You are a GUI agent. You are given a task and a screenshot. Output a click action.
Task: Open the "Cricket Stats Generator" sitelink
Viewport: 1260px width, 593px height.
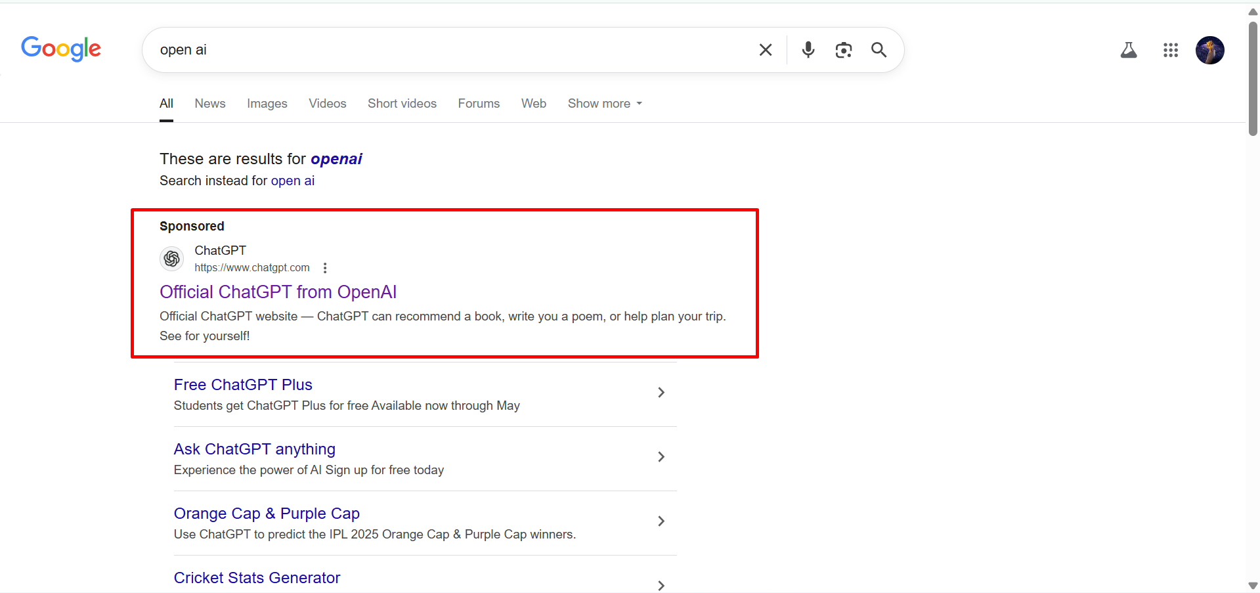257,578
